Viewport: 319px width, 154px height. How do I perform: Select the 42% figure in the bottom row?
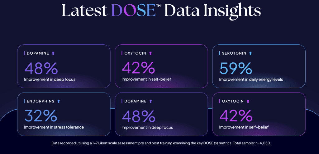236,116
